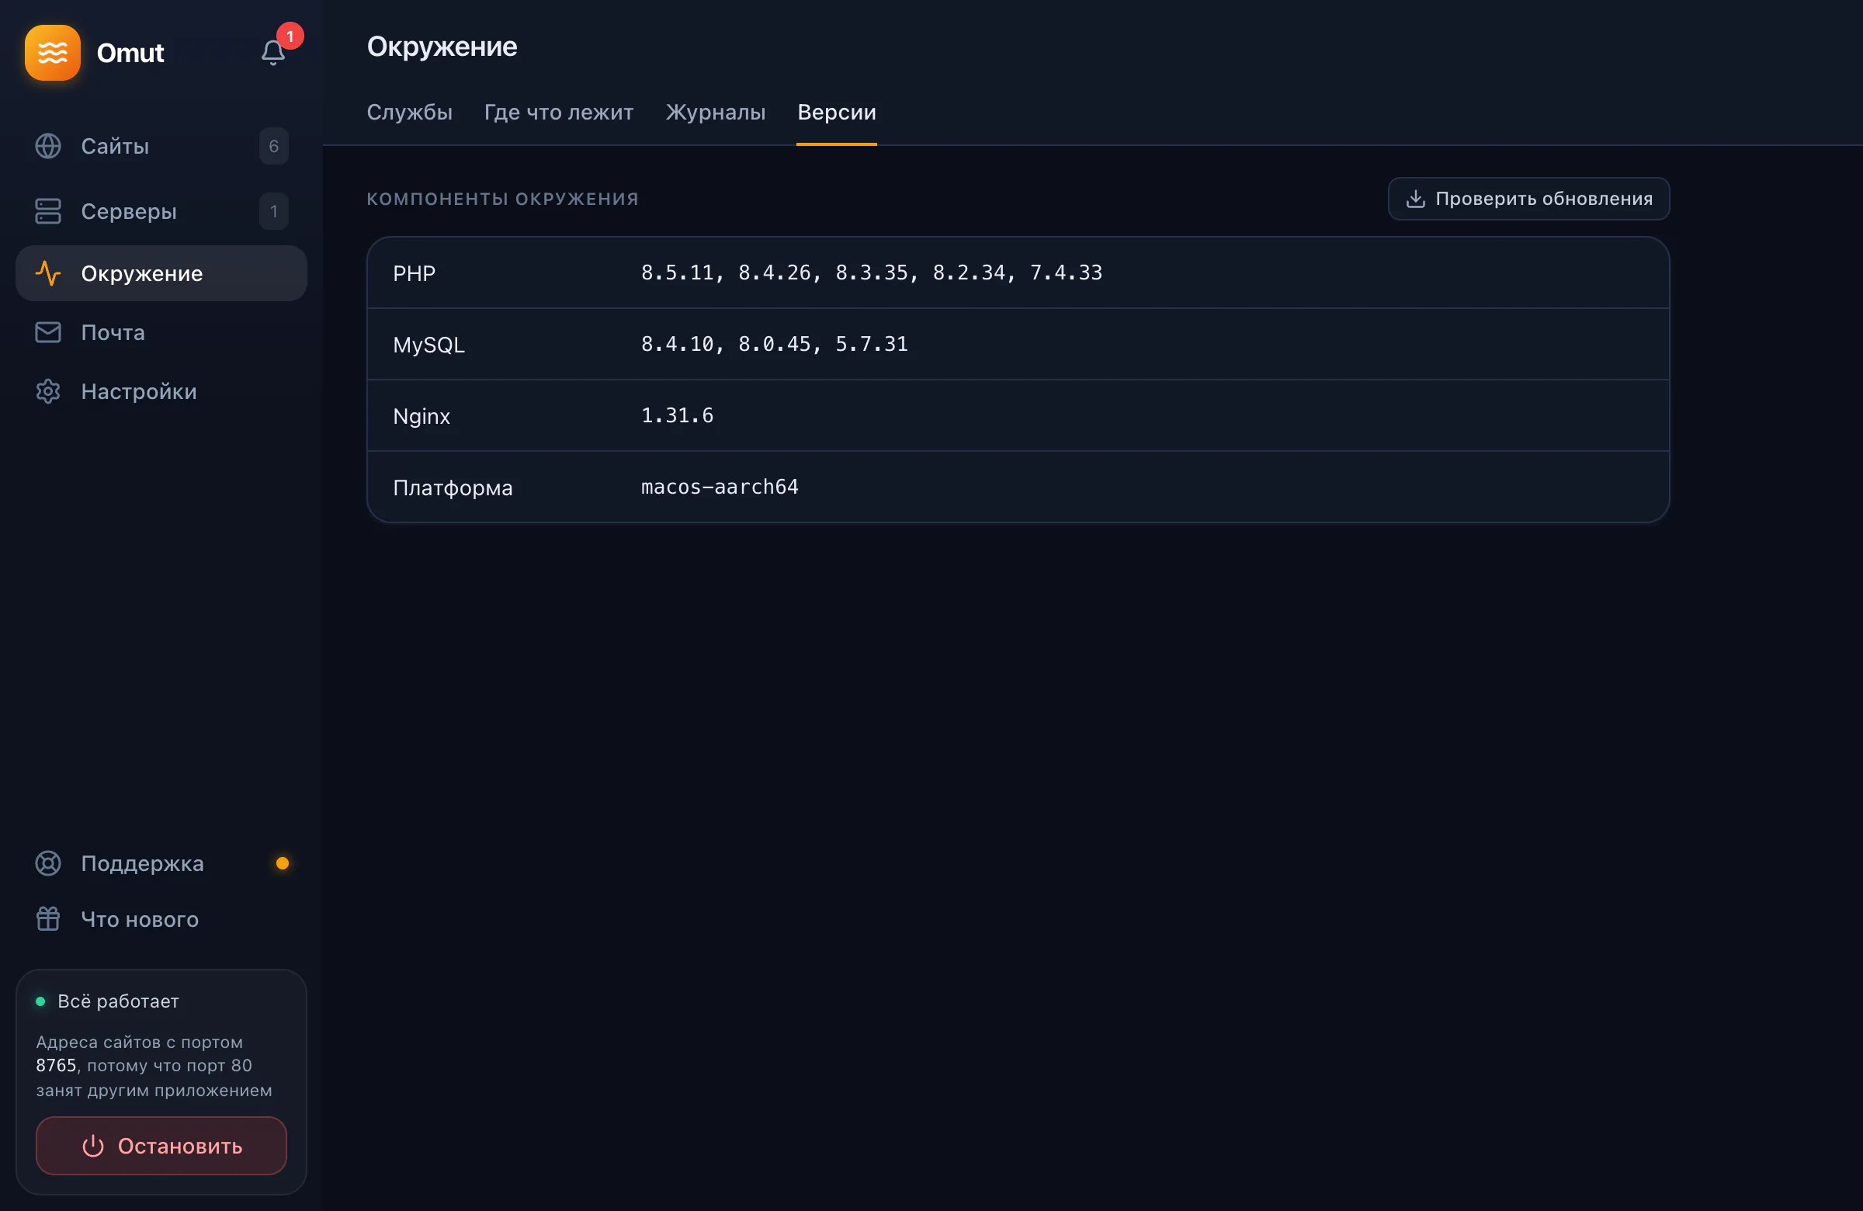Viewport: 1863px width, 1211px height.
Task: Switch to the Службы tab
Action: [x=409, y=113]
